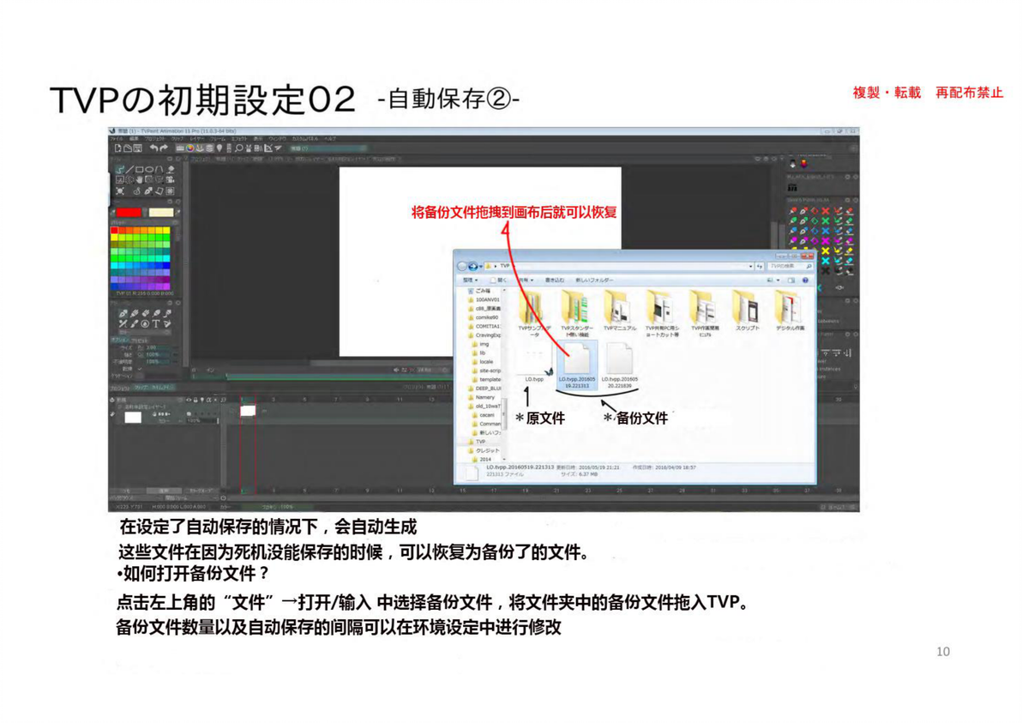This screenshot has height=723, width=1022.
Task: Select the Line shape tool
Action: click(129, 170)
